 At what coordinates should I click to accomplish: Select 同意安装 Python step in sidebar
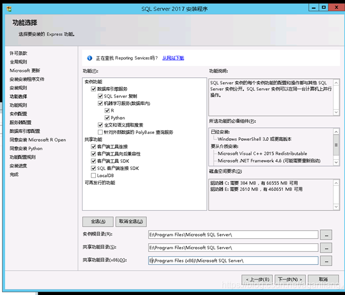pyautogui.click(x=26, y=148)
